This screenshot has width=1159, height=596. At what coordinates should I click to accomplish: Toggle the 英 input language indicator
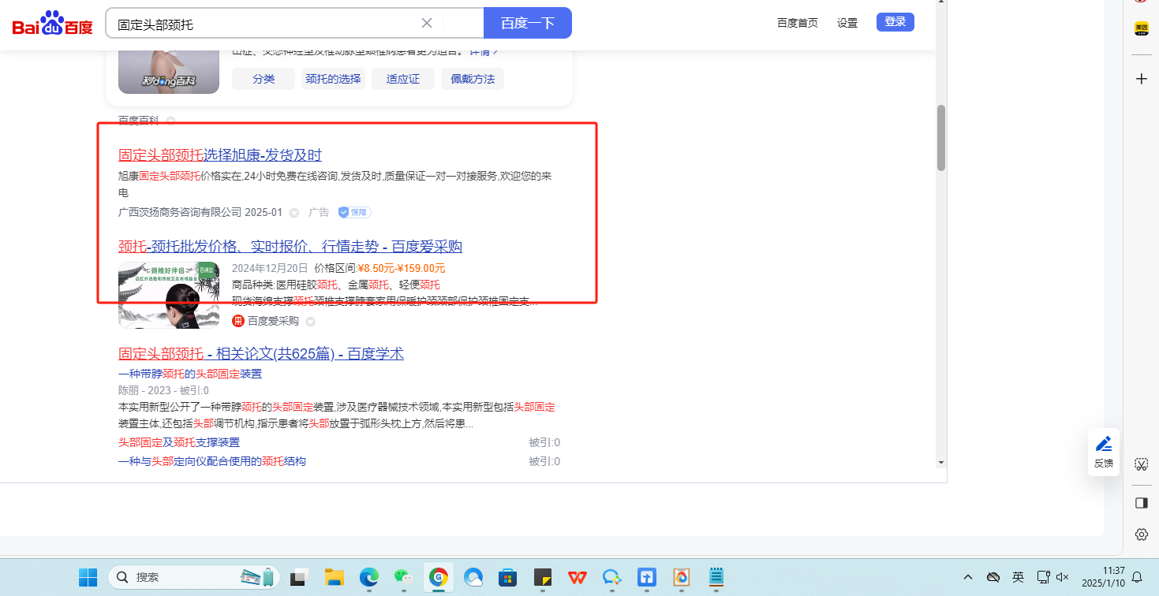(1018, 577)
